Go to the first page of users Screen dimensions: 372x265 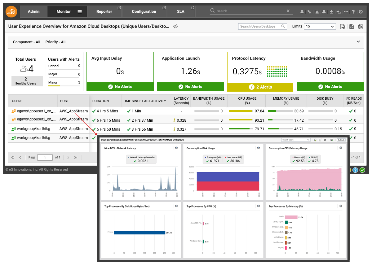tap(13, 158)
